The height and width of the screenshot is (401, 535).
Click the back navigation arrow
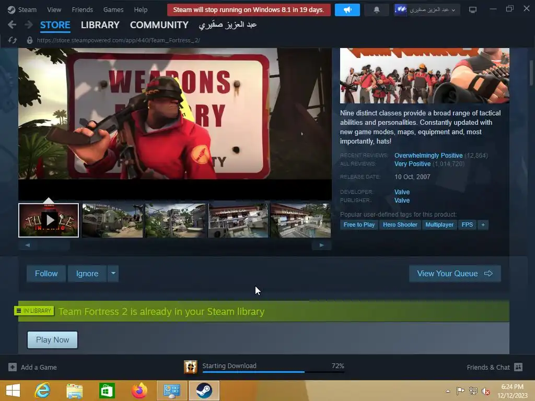[12, 25]
